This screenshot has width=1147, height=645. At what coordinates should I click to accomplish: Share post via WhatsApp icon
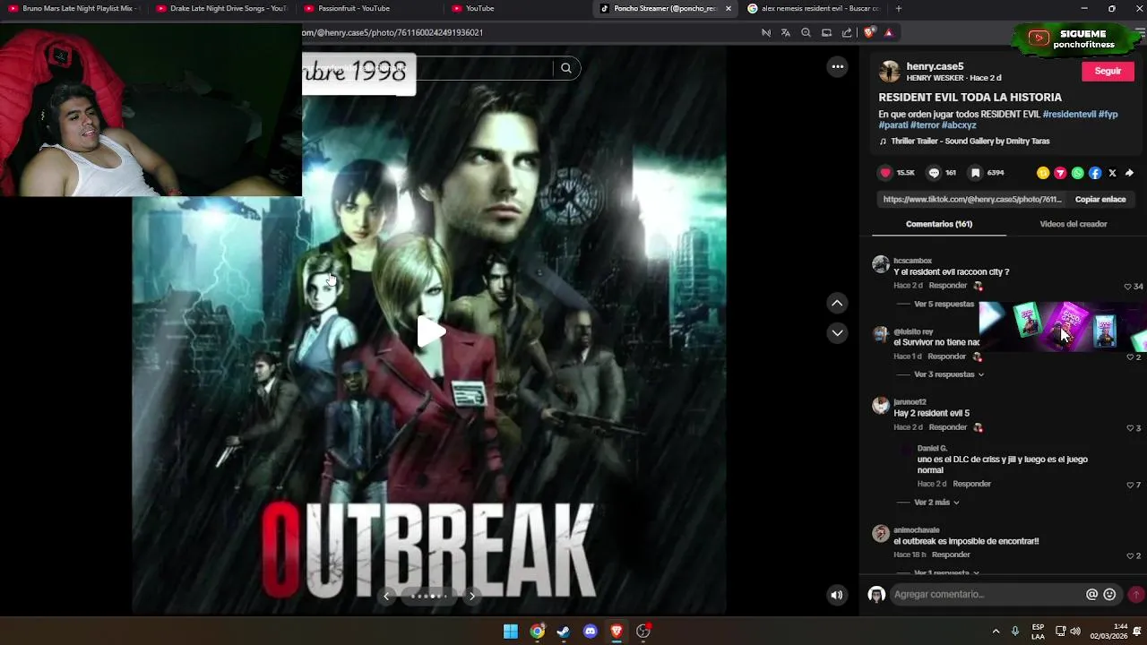[x=1078, y=173]
